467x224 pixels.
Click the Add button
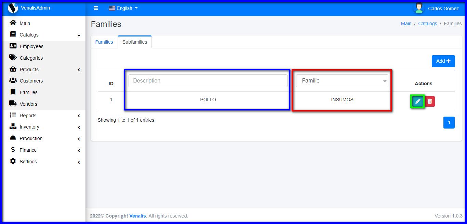click(x=443, y=61)
